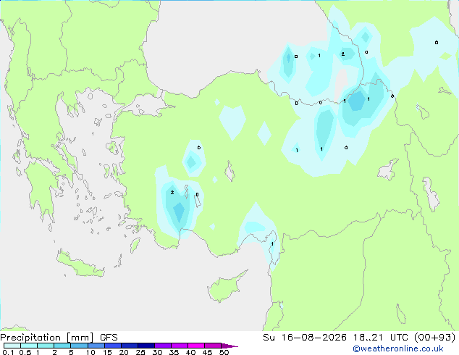This screenshot has height=355, width=459.
Task: Click the 1–2 mm legend color swatch
Action: (x=46, y=346)
